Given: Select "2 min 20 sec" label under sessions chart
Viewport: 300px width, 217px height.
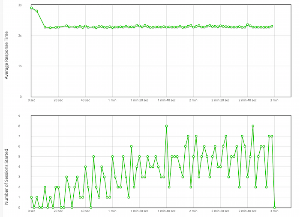Looking at the screenshot, I should pyautogui.click(x=220, y=211).
